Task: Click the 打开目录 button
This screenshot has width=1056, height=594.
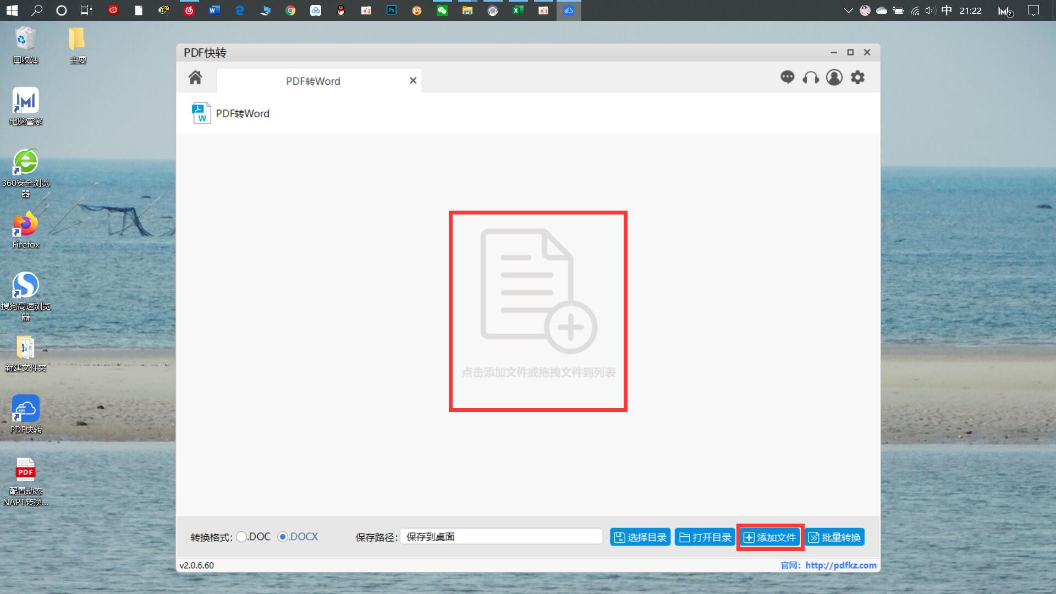Action: point(705,537)
